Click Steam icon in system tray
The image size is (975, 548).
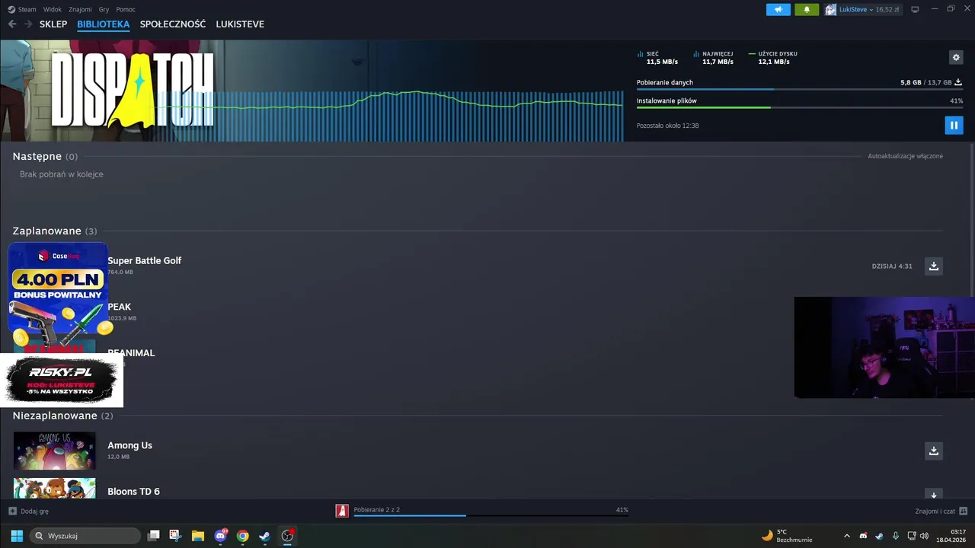(879, 536)
